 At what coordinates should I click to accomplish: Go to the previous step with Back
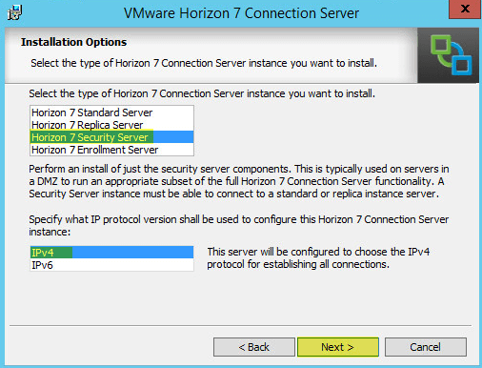click(254, 347)
